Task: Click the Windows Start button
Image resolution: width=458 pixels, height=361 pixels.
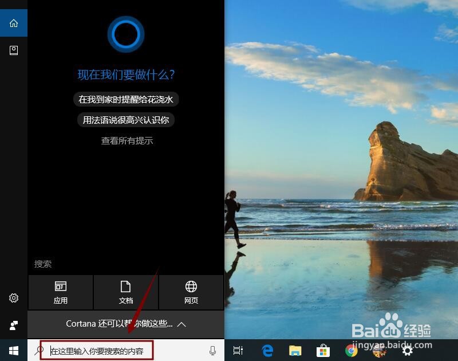Action: [x=14, y=350]
